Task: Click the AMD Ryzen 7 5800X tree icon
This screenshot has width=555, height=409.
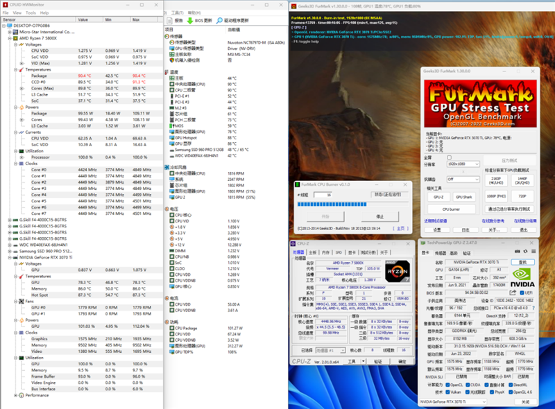Action: (15, 38)
